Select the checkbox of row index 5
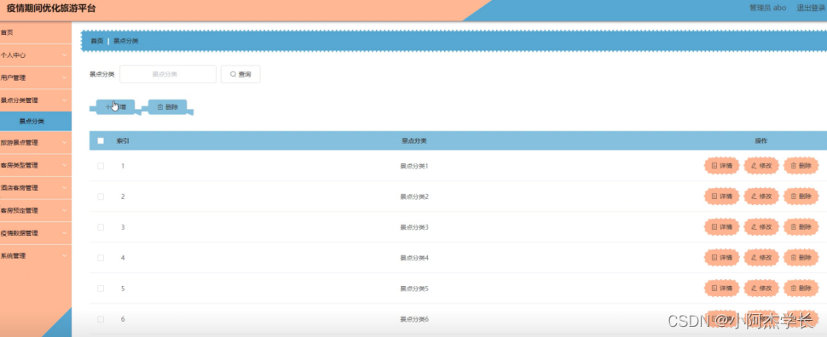Screen dimensions: 827x337 [101, 288]
